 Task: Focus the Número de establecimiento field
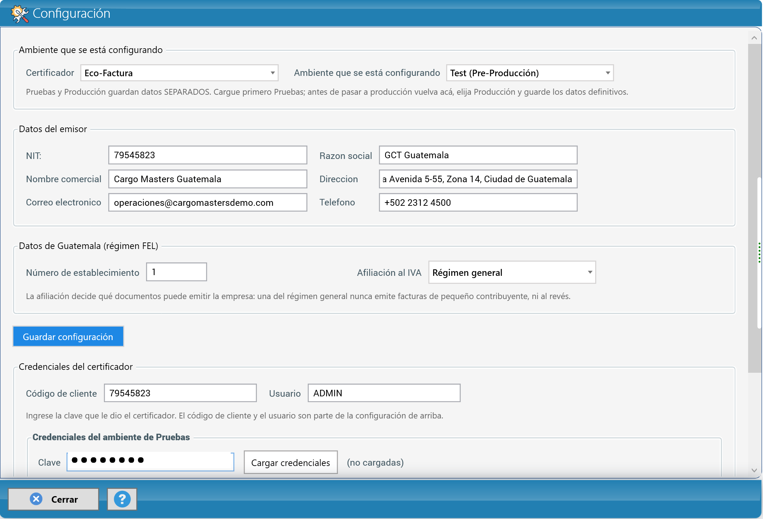point(177,272)
